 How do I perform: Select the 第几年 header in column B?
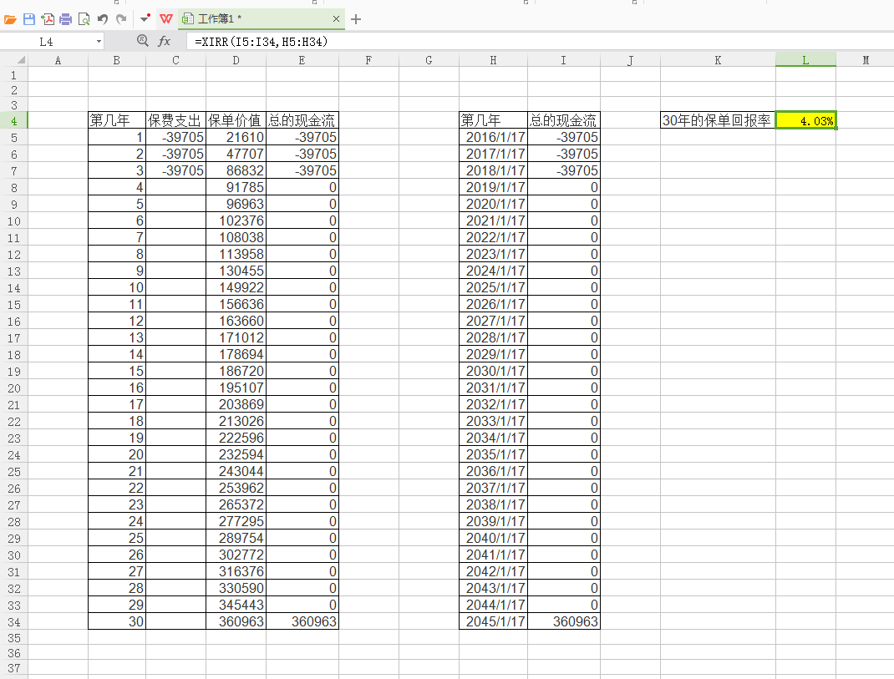click(x=117, y=120)
